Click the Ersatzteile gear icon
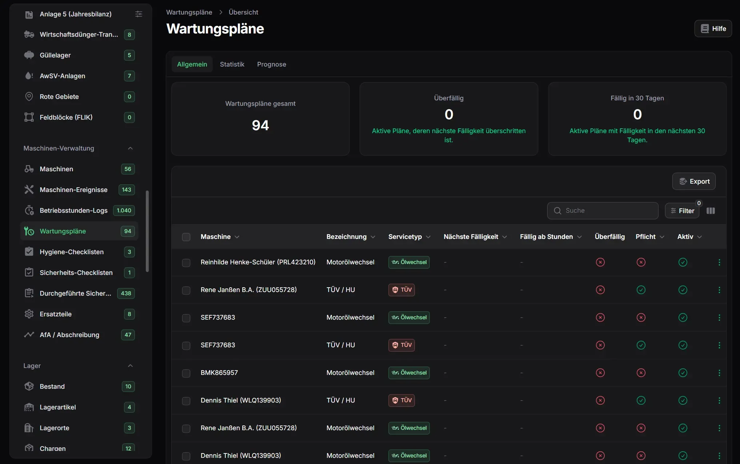740x464 pixels. 29,314
